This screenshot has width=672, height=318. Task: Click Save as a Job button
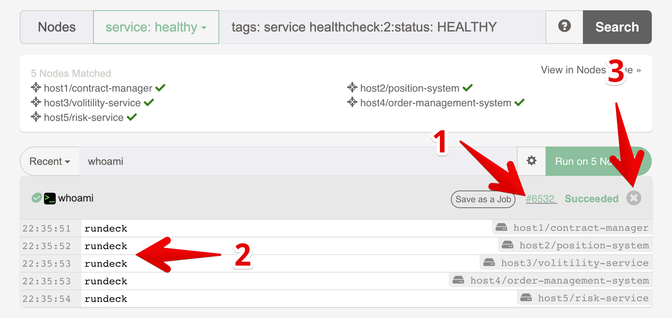[483, 199]
